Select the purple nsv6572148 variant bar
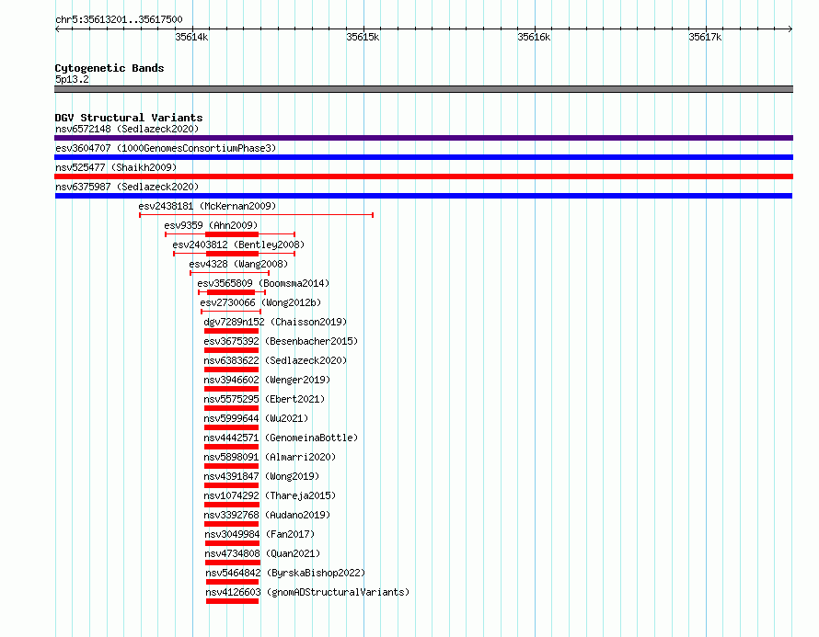The height and width of the screenshot is (637, 819). click(x=423, y=138)
